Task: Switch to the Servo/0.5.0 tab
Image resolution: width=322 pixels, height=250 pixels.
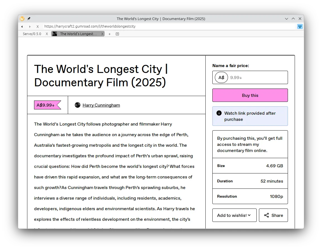Action: tap(32, 34)
